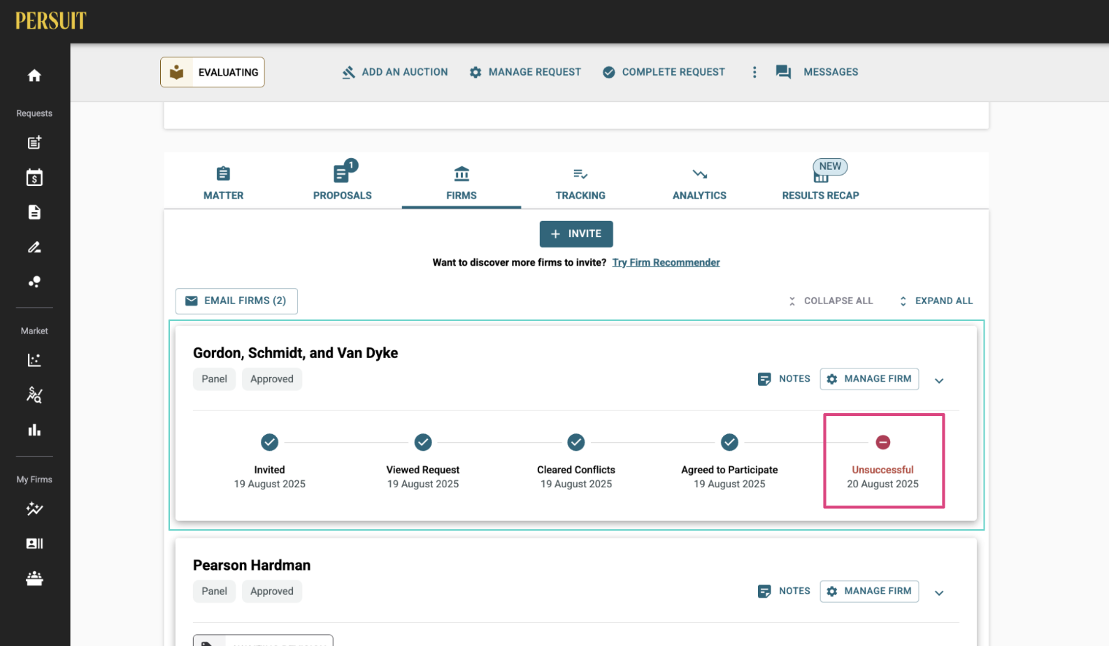Viewport: 1109px width, 646px height.
Task: Open the Analytics tab
Action: coord(699,184)
